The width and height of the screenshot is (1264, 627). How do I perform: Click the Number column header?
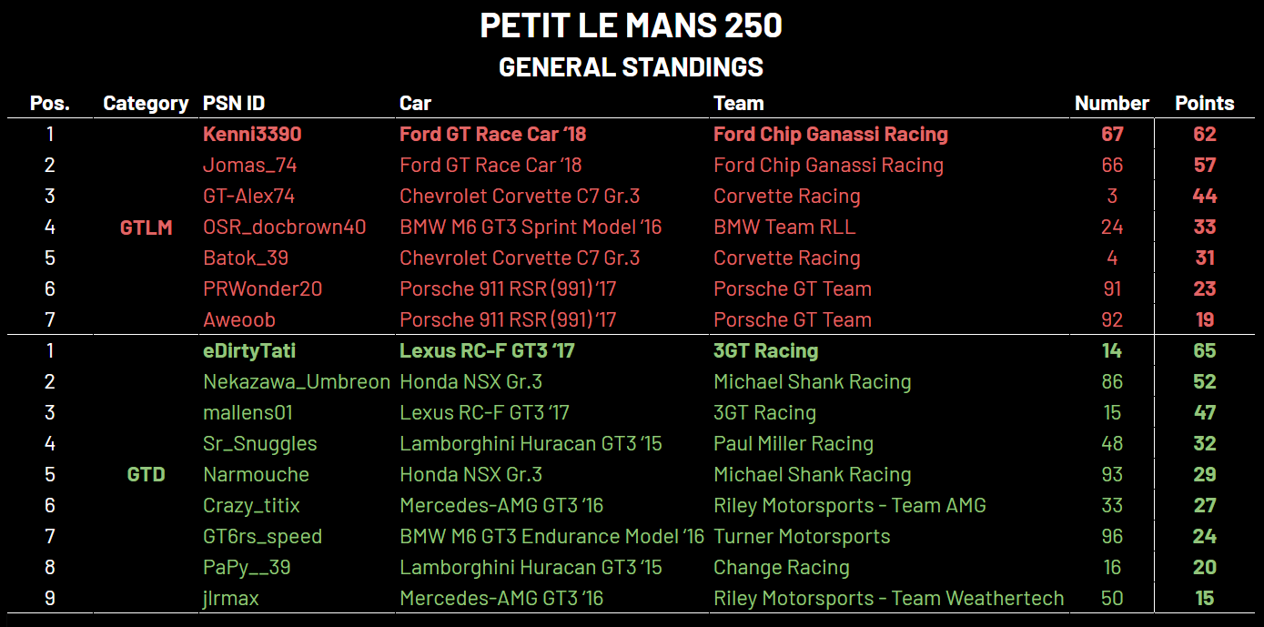(1112, 103)
